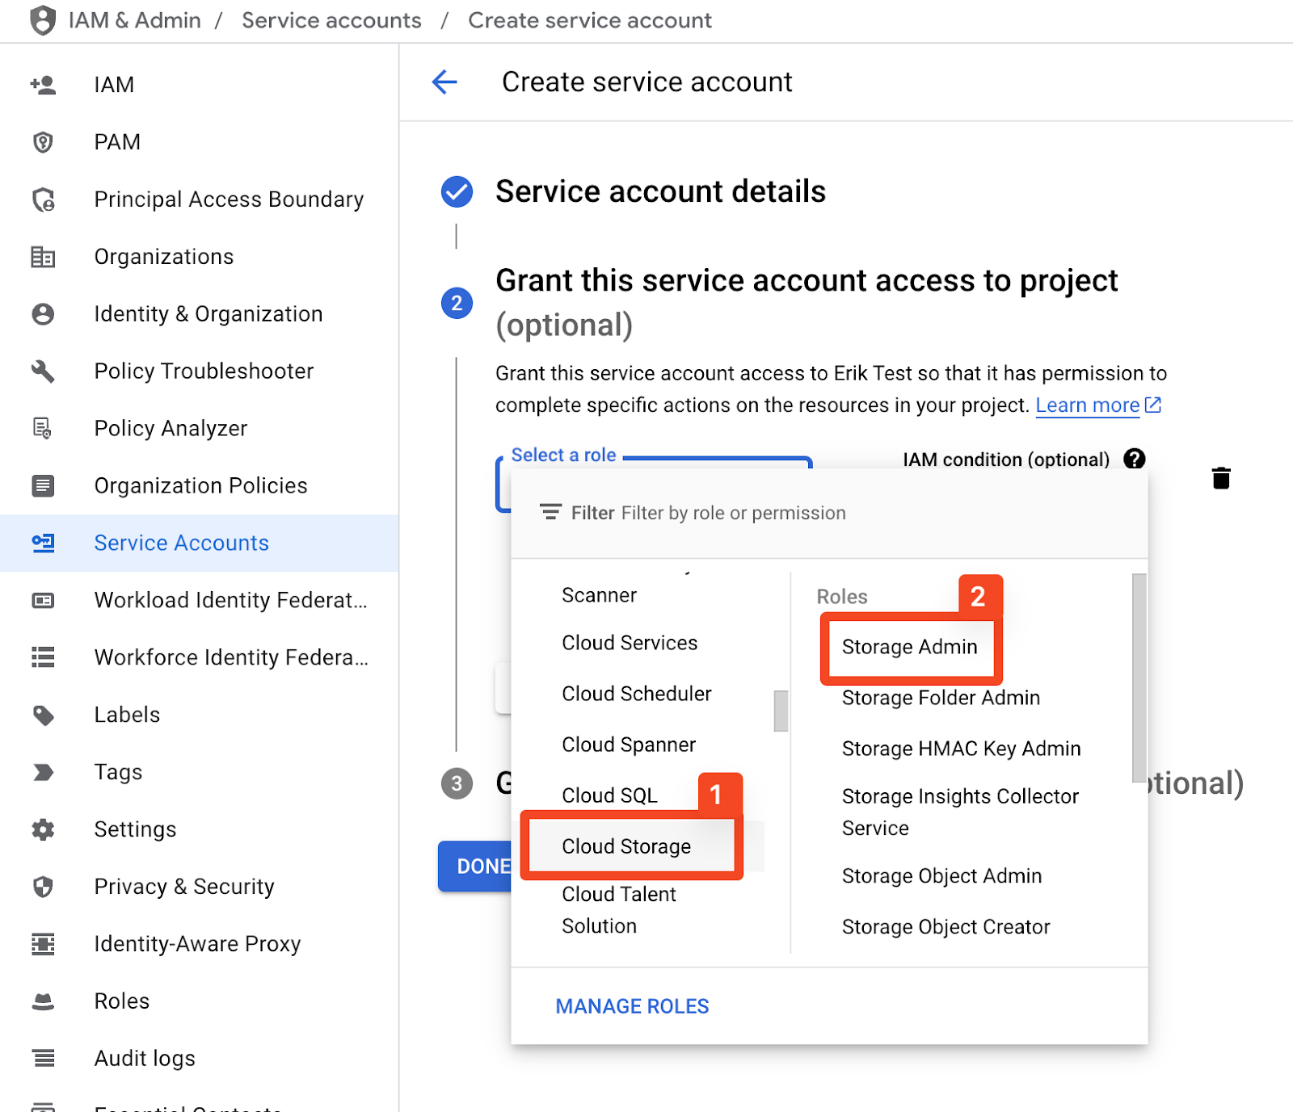Choose the Storage Admin role
Screen dimensions: 1293x1112
coord(910,647)
